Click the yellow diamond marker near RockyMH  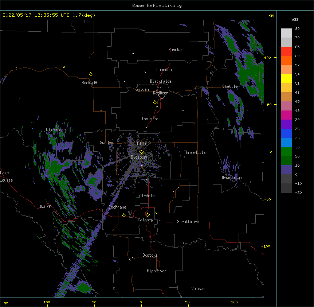pos(91,74)
